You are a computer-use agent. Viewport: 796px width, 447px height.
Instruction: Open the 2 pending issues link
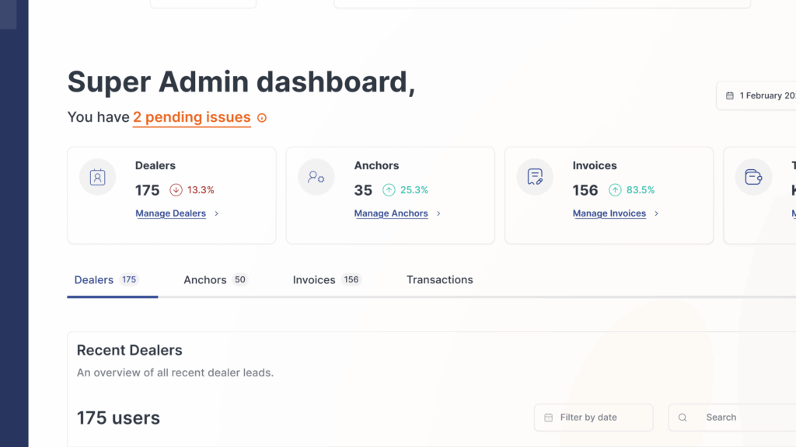click(x=191, y=118)
